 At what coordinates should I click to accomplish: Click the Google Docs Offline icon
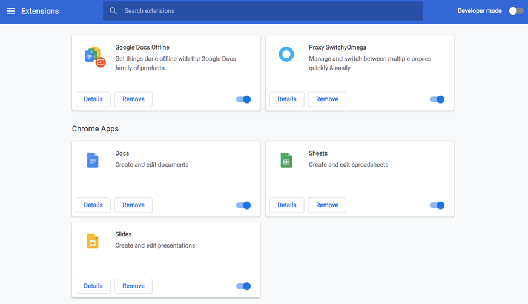pyautogui.click(x=95, y=56)
